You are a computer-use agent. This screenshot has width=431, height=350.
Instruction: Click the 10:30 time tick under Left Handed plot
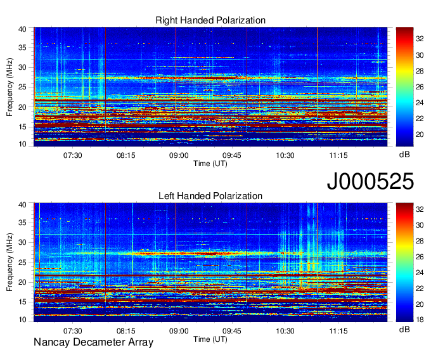click(285, 331)
